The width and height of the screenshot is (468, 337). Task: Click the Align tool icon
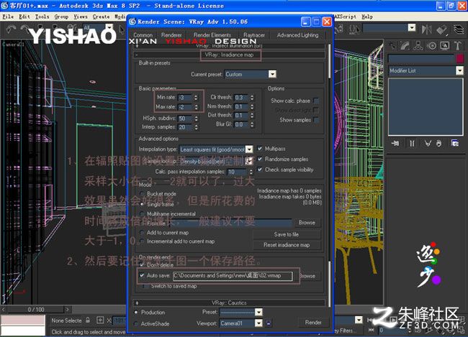pos(442,29)
